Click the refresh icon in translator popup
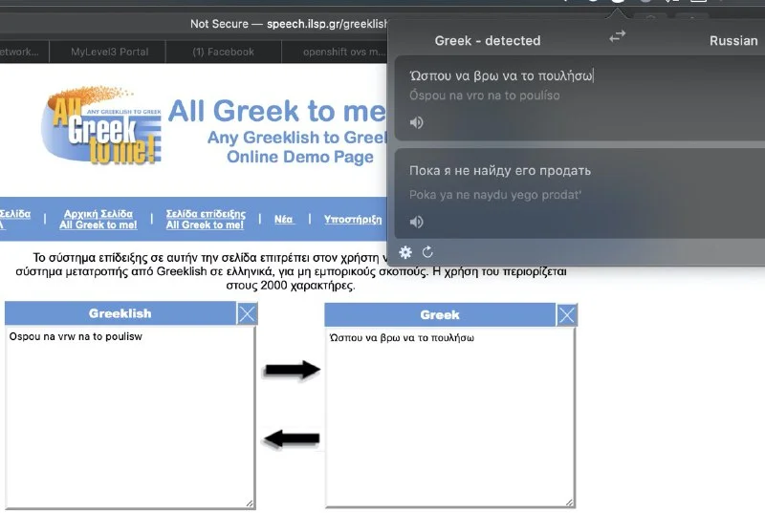 tap(427, 252)
